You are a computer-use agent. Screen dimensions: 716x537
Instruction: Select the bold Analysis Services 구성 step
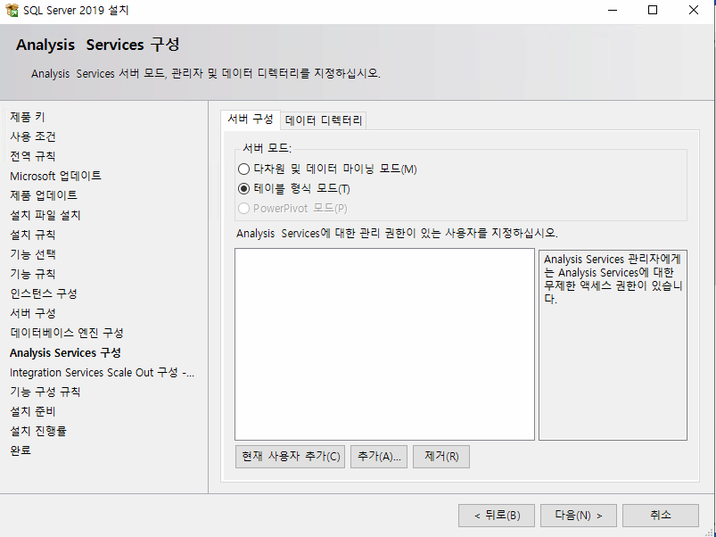click(x=65, y=353)
